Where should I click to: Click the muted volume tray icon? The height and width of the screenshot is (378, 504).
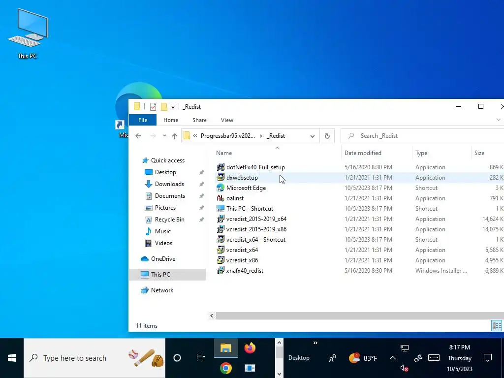click(405, 368)
